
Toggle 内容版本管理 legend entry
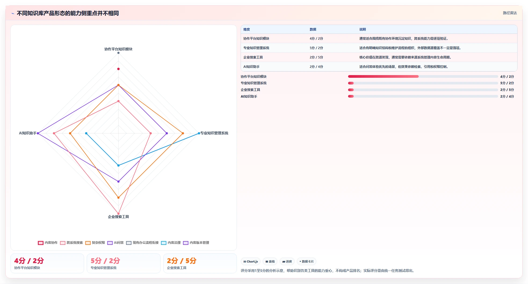click(196, 243)
